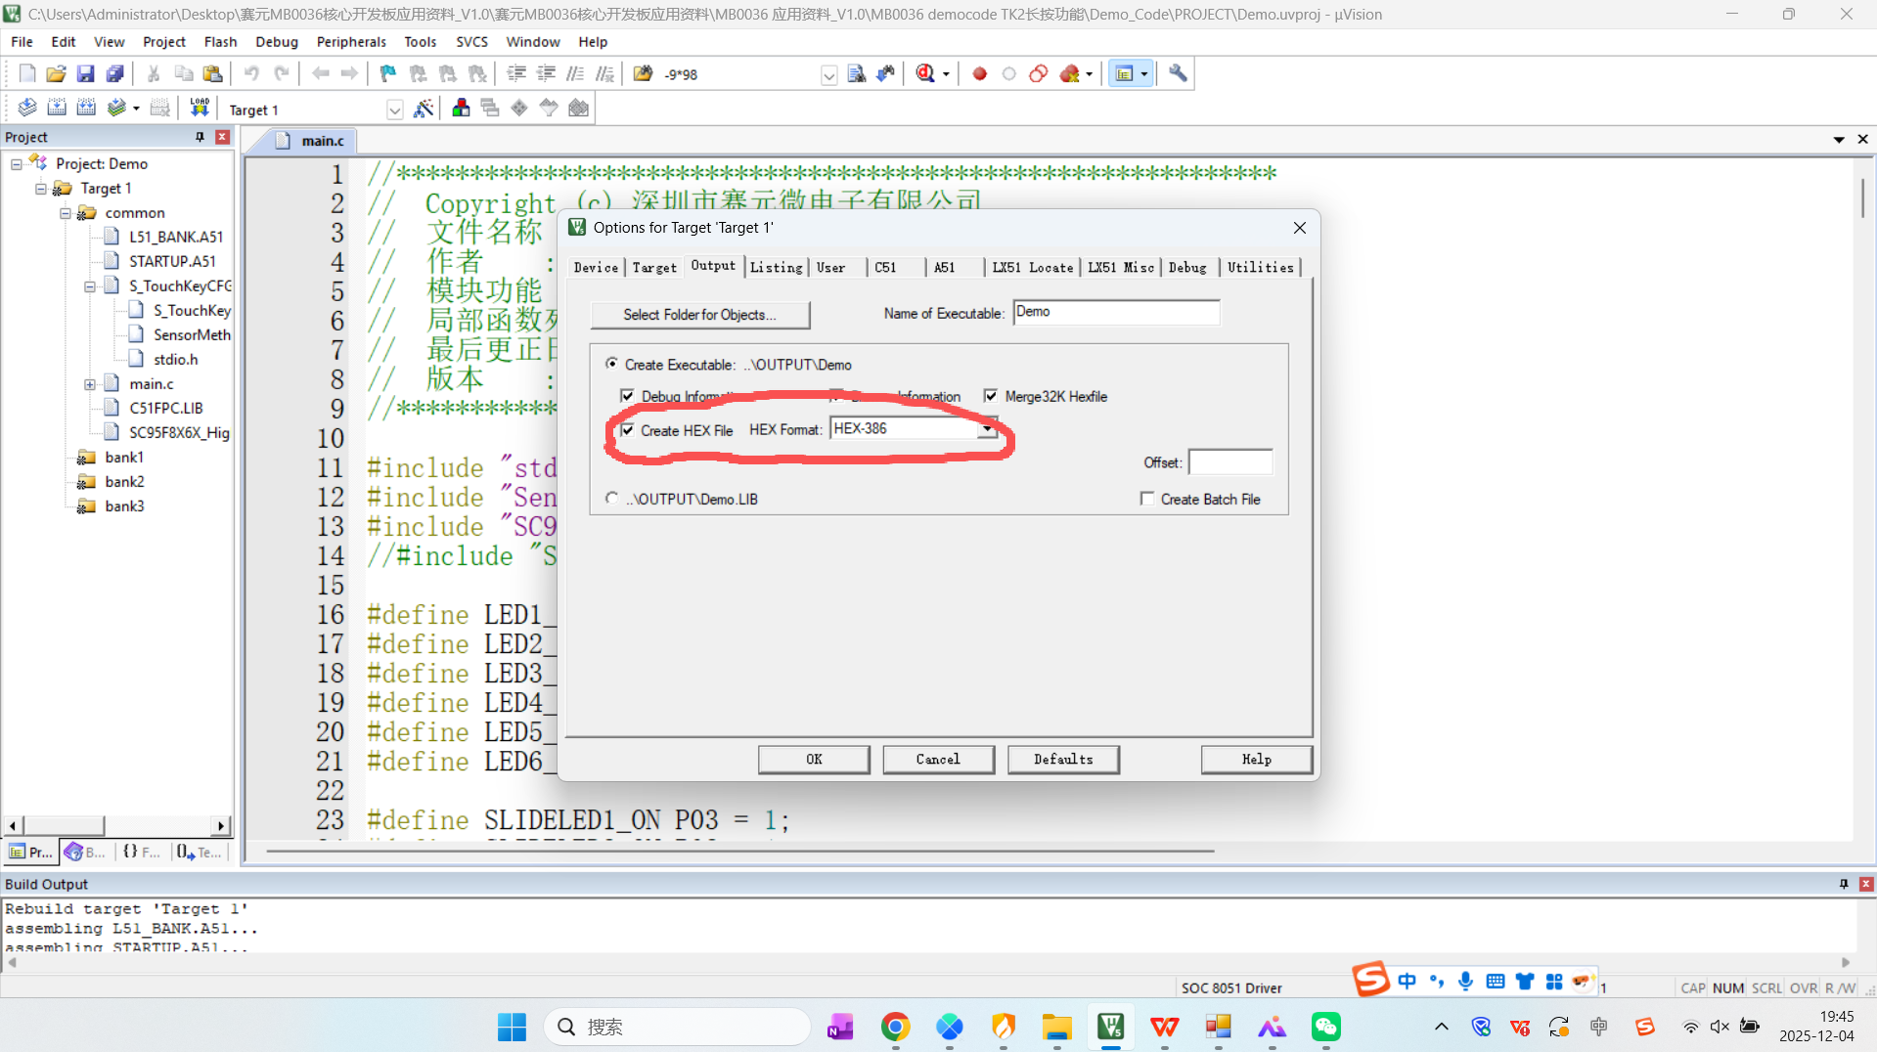Open the Flash menu
The image size is (1877, 1052).
pos(220,42)
